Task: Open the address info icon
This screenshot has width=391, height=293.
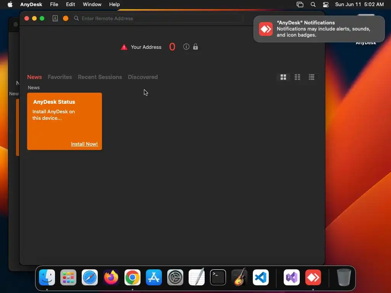Action: coord(186,47)
